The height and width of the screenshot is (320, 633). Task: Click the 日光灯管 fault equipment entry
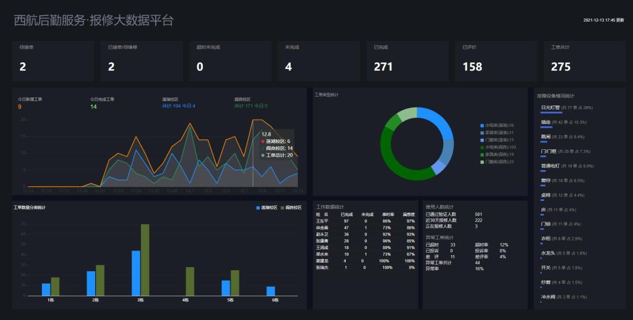550,107
